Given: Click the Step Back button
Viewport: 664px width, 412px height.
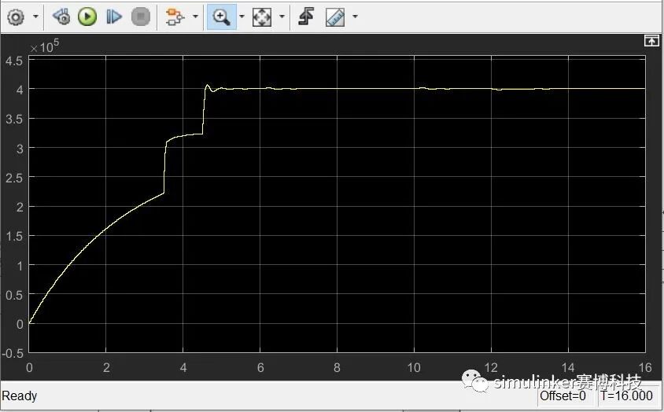Looking at the screenshot, I should pos(62,17).
